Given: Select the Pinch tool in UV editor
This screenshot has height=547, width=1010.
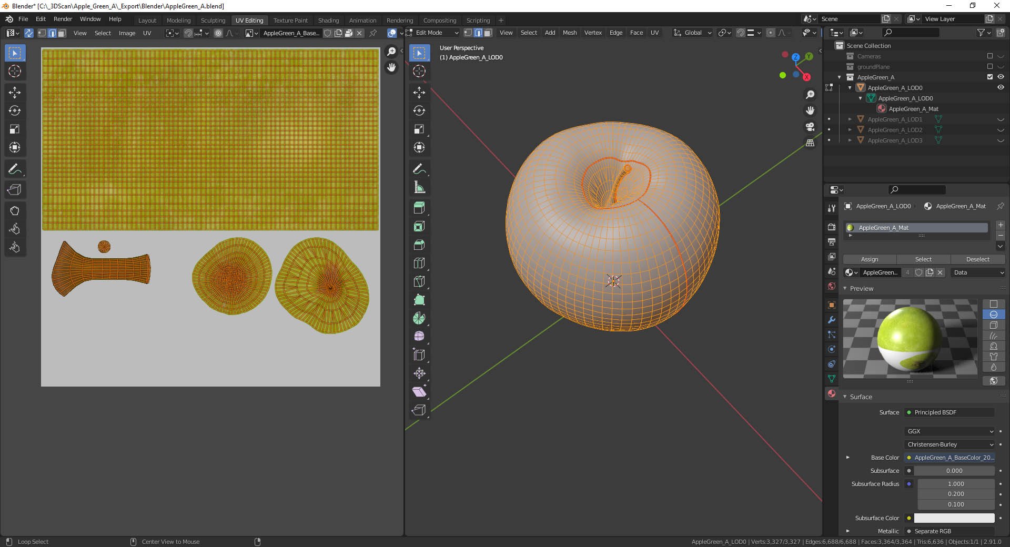Looking at the screenshot, I should tap(15, 247).
